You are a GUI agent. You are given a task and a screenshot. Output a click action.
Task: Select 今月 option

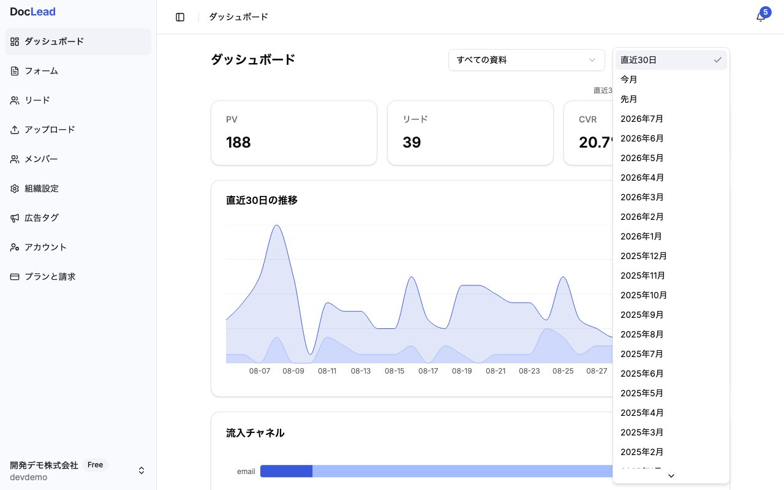(671, 80)
